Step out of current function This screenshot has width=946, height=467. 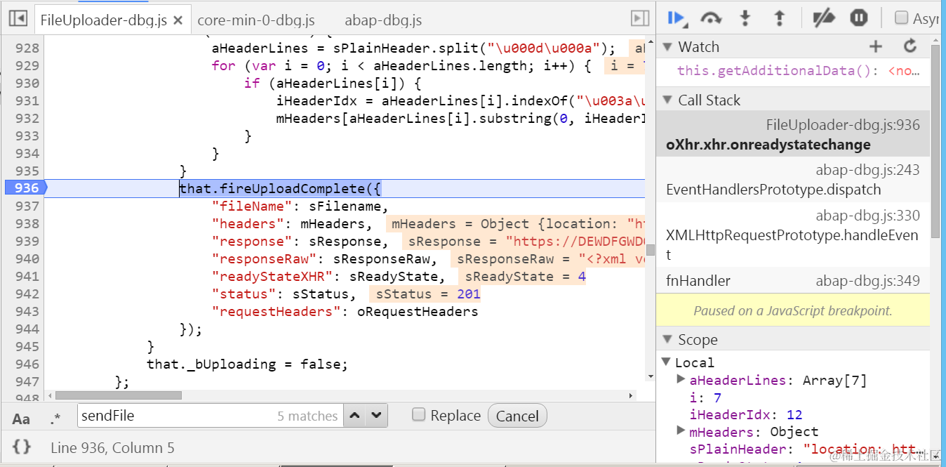pos(779,18)
